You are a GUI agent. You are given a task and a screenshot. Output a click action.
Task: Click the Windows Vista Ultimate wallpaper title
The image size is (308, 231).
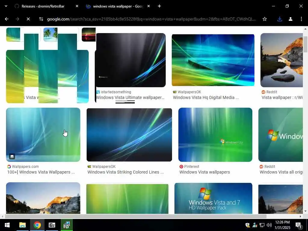[x=130, y=97]
